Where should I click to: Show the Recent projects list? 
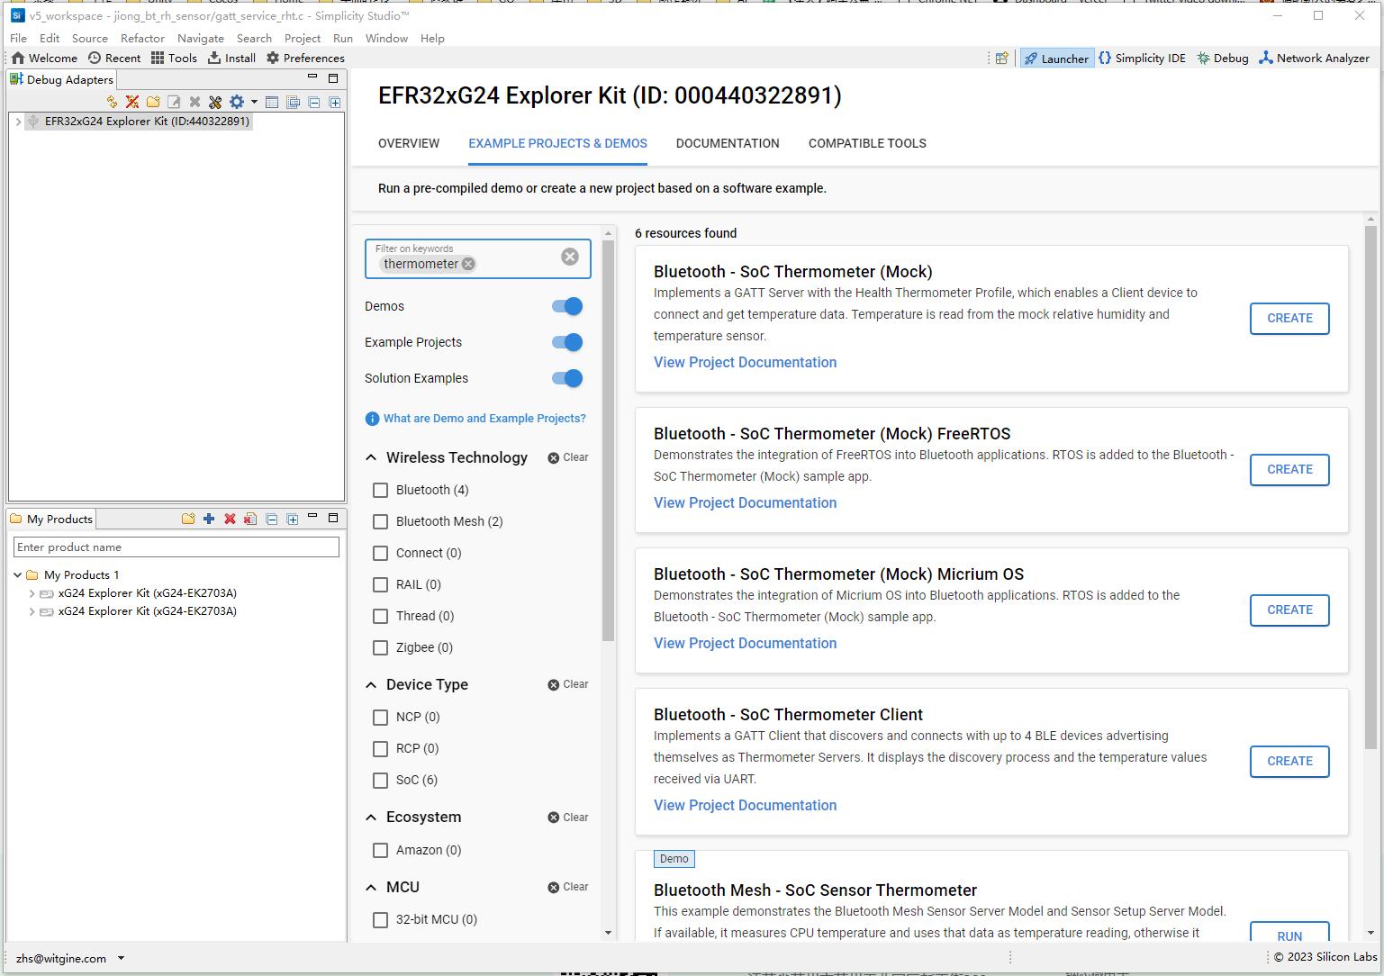tap(113, 58)
